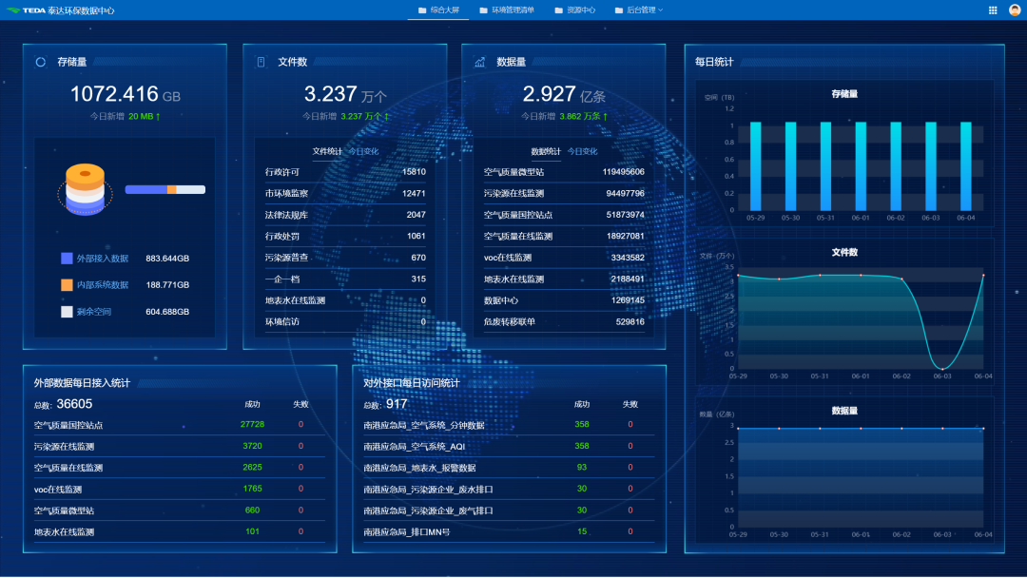Switch to 今日变化 tab under 文件数
This screenshot has height=578, width=1027.
[363, 151]
